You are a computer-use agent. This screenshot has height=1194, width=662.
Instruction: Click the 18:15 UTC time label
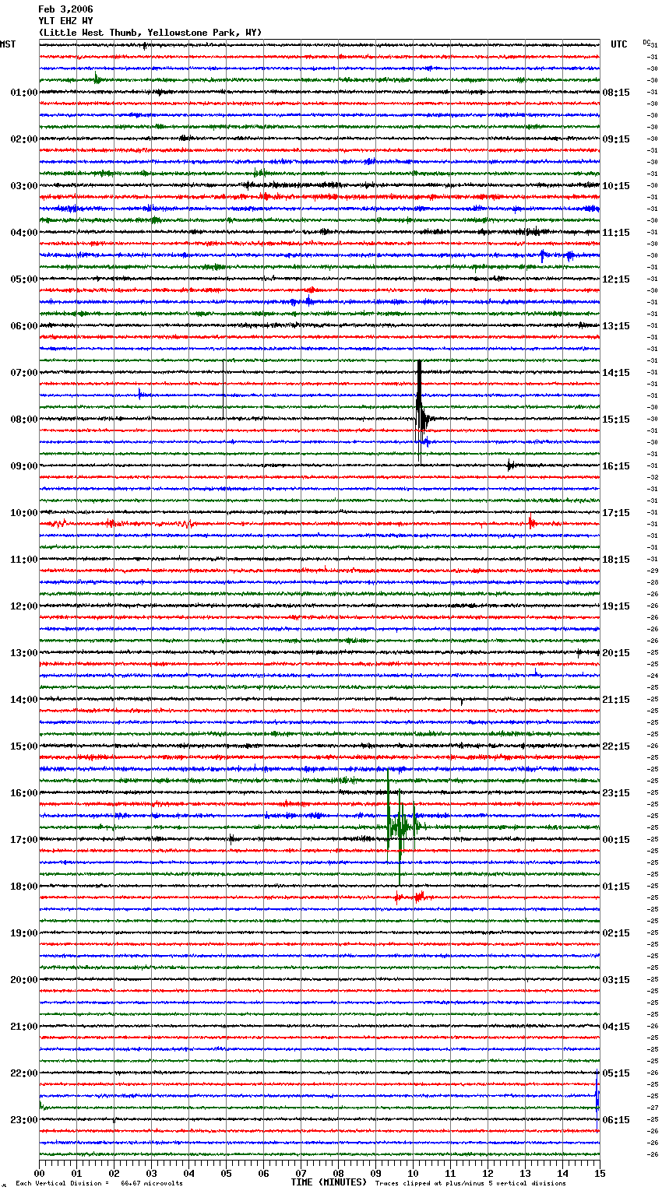616,560
